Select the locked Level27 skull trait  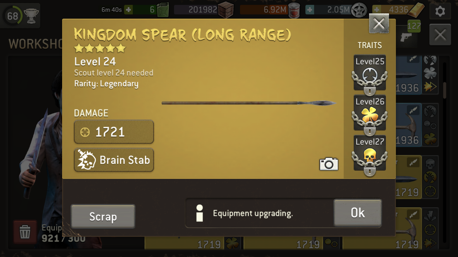coord(370,154)
